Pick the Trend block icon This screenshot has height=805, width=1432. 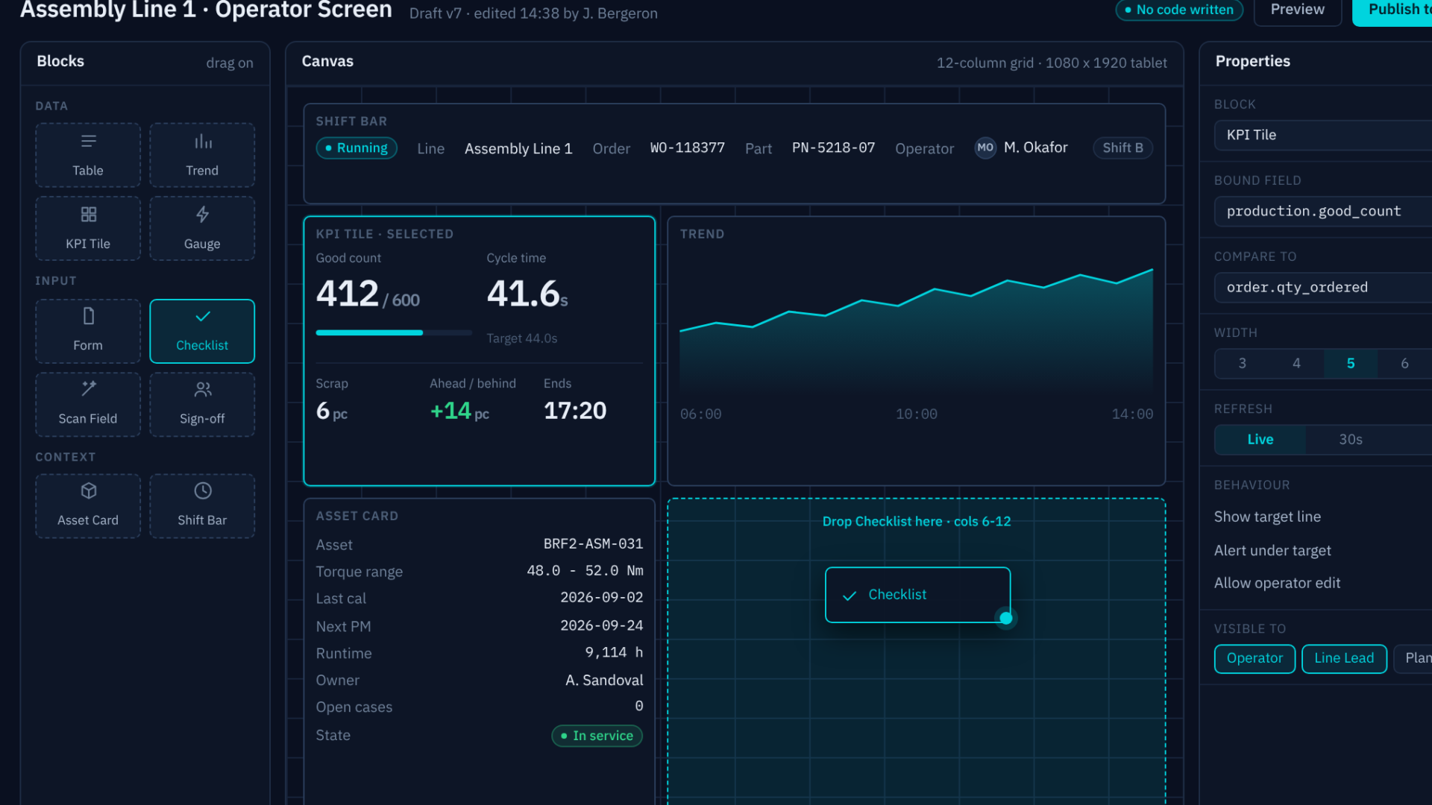[x=202, y=141]
